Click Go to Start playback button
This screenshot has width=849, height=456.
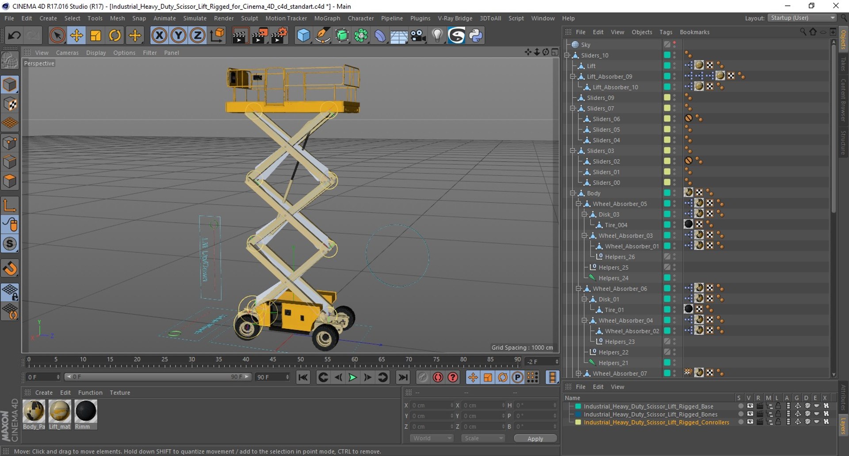click(303, 377)
